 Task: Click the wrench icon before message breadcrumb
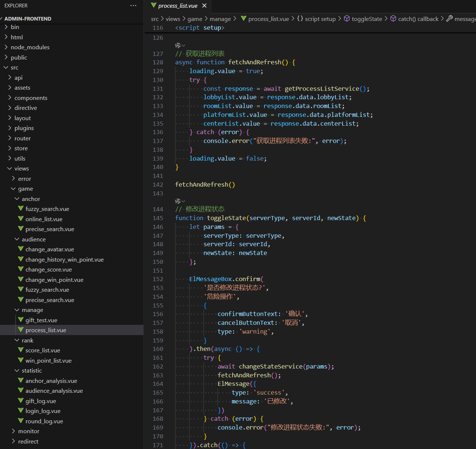coord(450,18)
